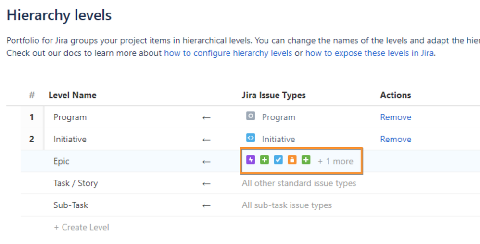Image resolution: width=480 pixels, height=244 pixels.
Task: Remove the Initiative hierarchy level
Action: click(x=395, y=139)
